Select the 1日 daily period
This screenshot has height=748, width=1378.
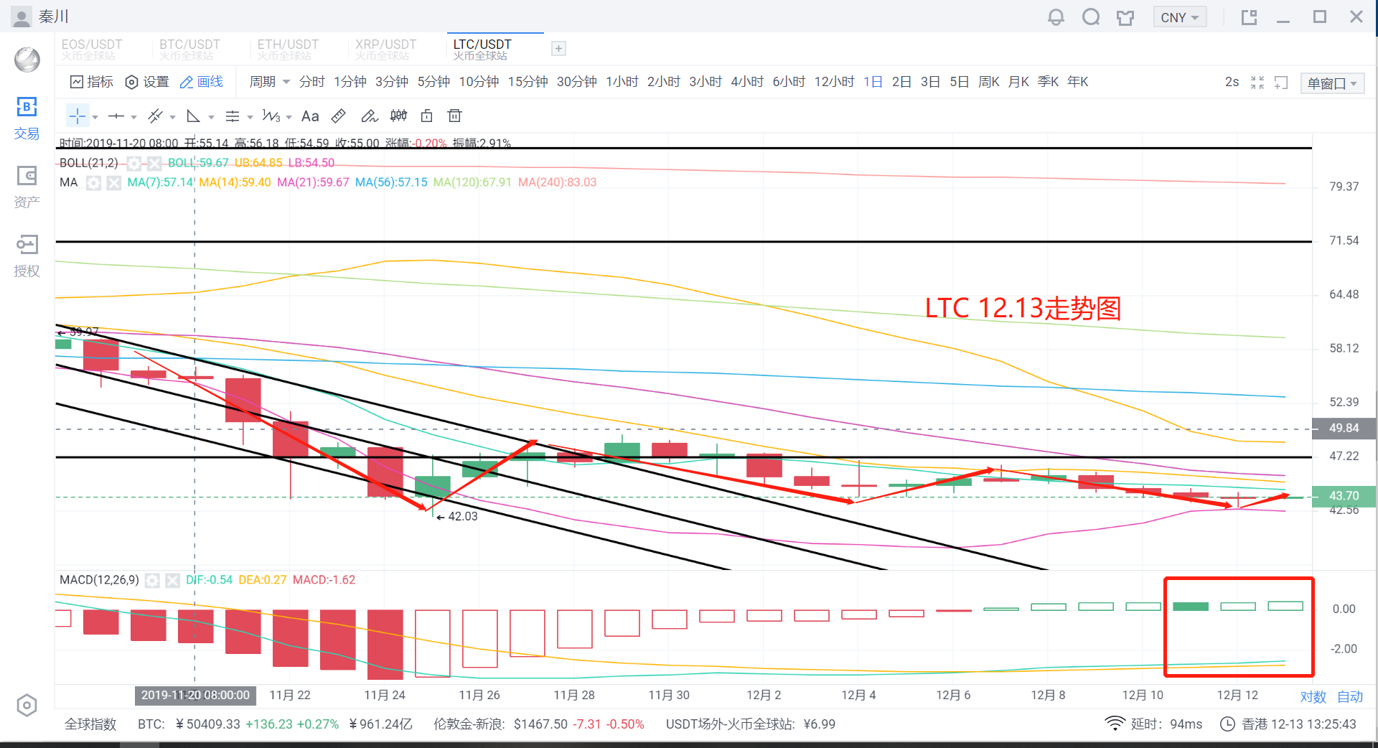pos(873,82)
